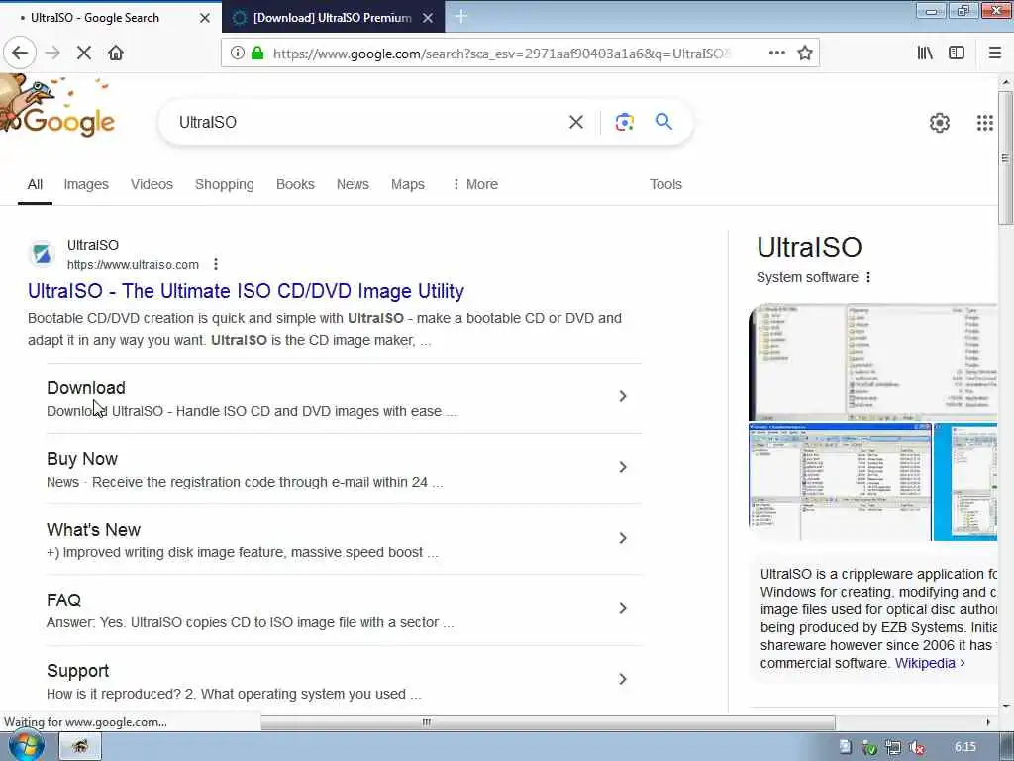
Task: Click the horizontal scrollbar right arrow
Action: [x=988, y=722]
